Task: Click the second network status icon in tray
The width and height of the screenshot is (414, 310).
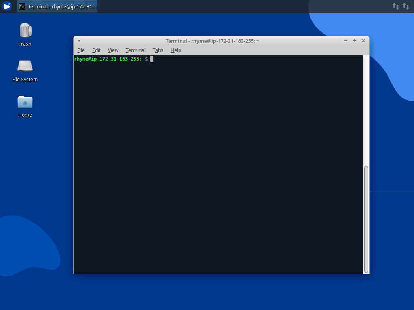Action: [406, 6]
